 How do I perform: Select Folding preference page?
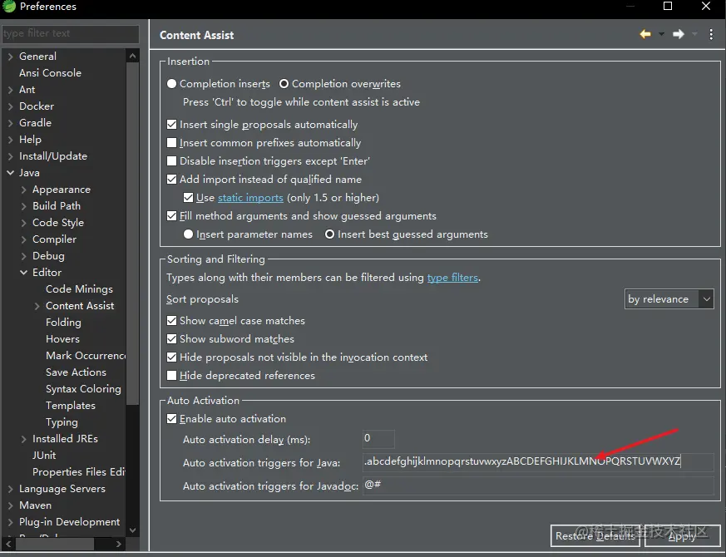[63, 323]
